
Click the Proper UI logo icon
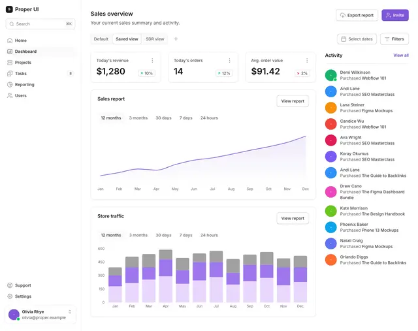(x=9, y=9)
